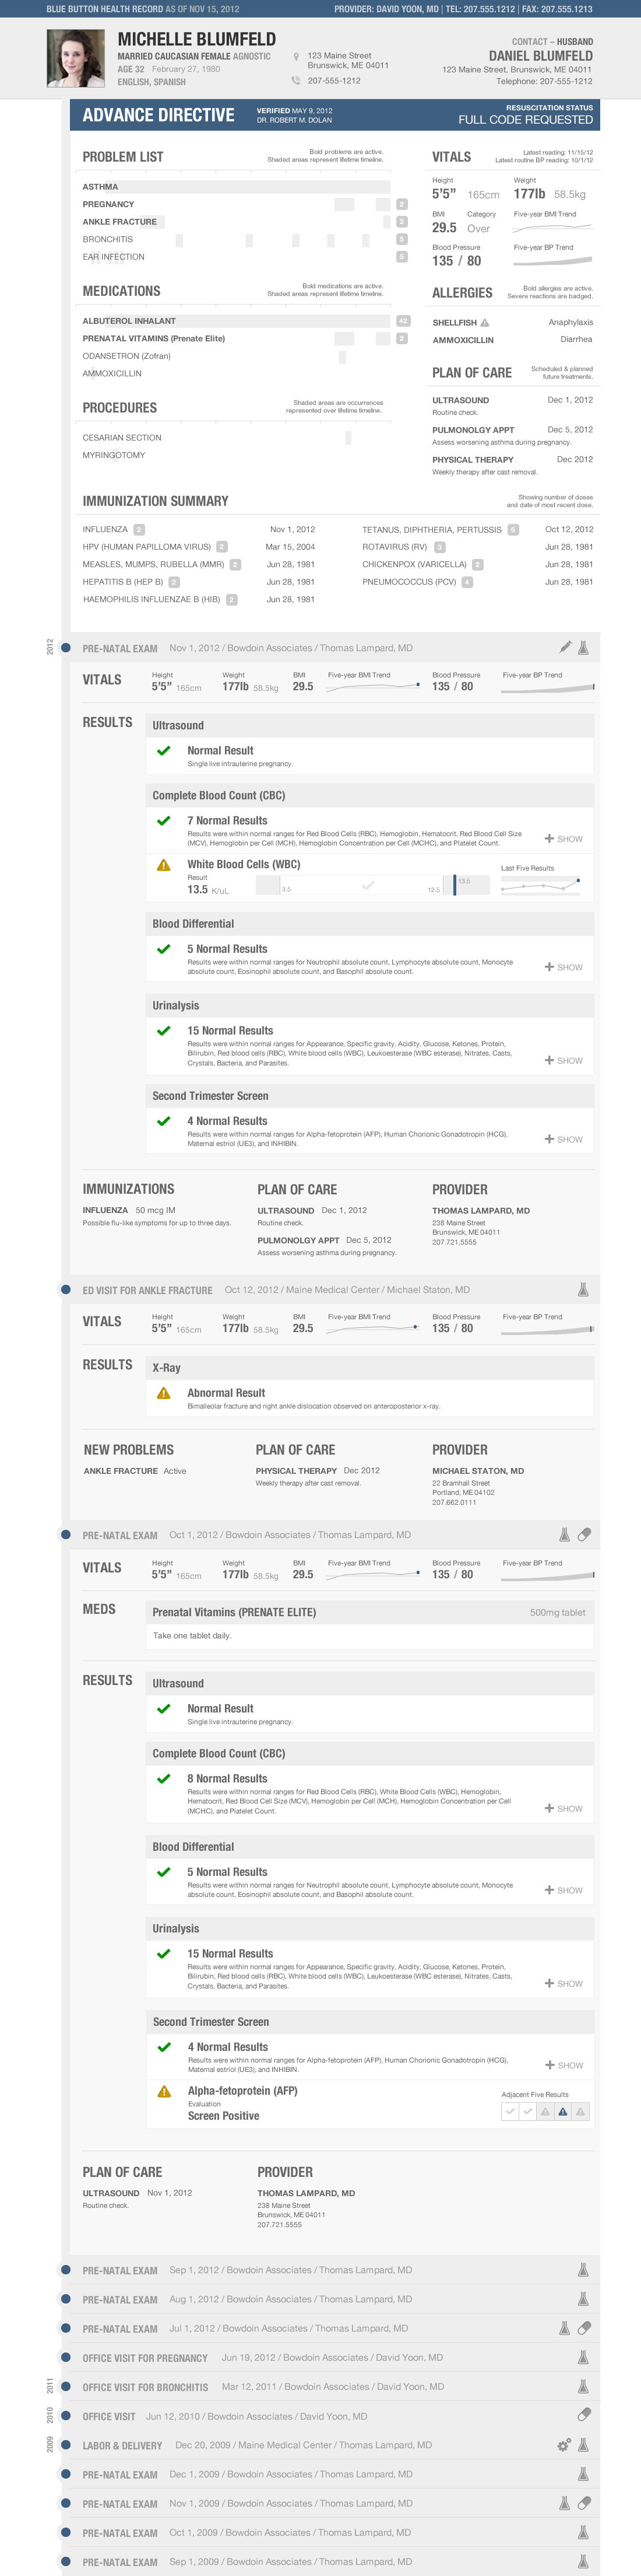
Task: Click Michelle Blumfeld's patient photo
Action: point(75,58)
